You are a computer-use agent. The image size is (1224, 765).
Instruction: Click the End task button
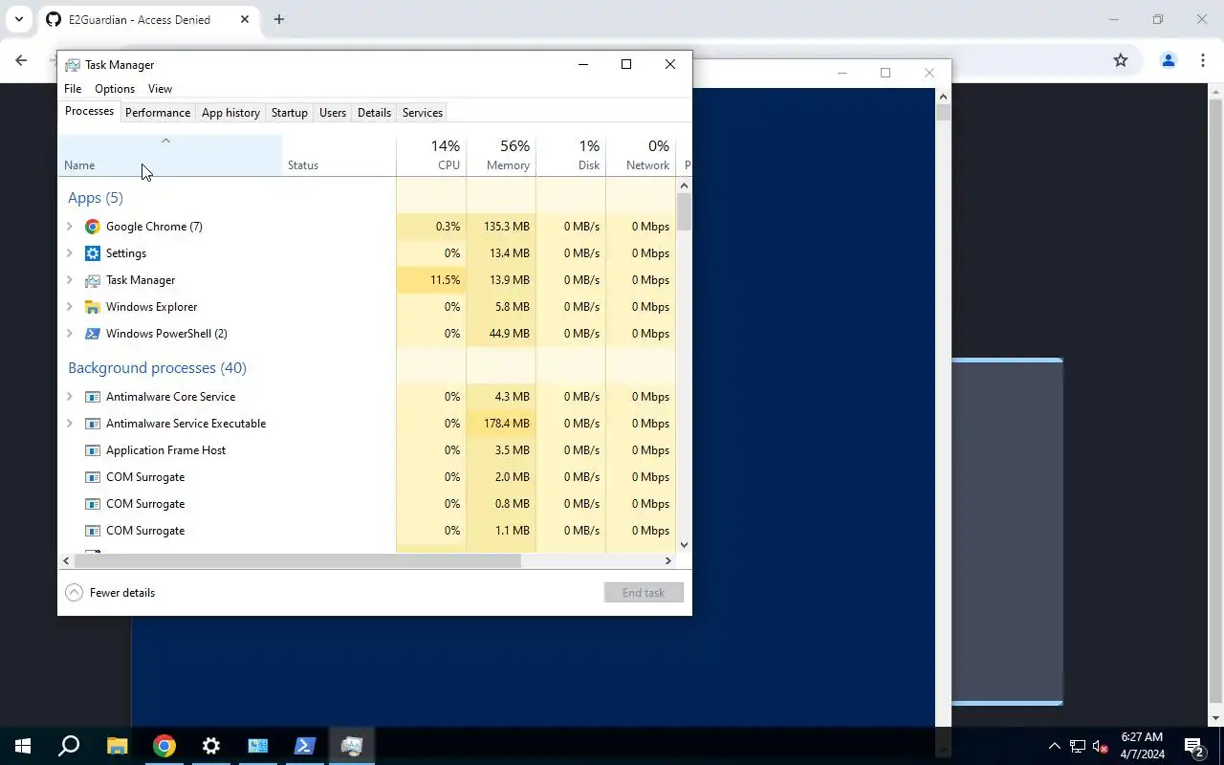[x=644, y=593]
